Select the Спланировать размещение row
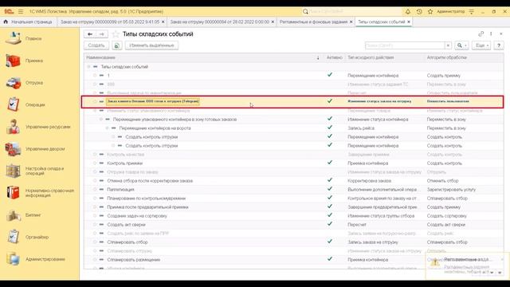The height and width of the screenshot is (287, 510). 293,260
